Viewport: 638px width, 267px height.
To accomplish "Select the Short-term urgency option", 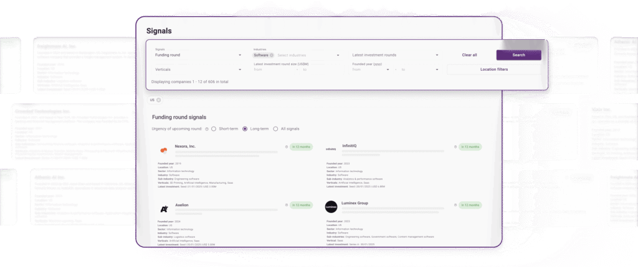I will pyautogui.click(x=214, y=129).
